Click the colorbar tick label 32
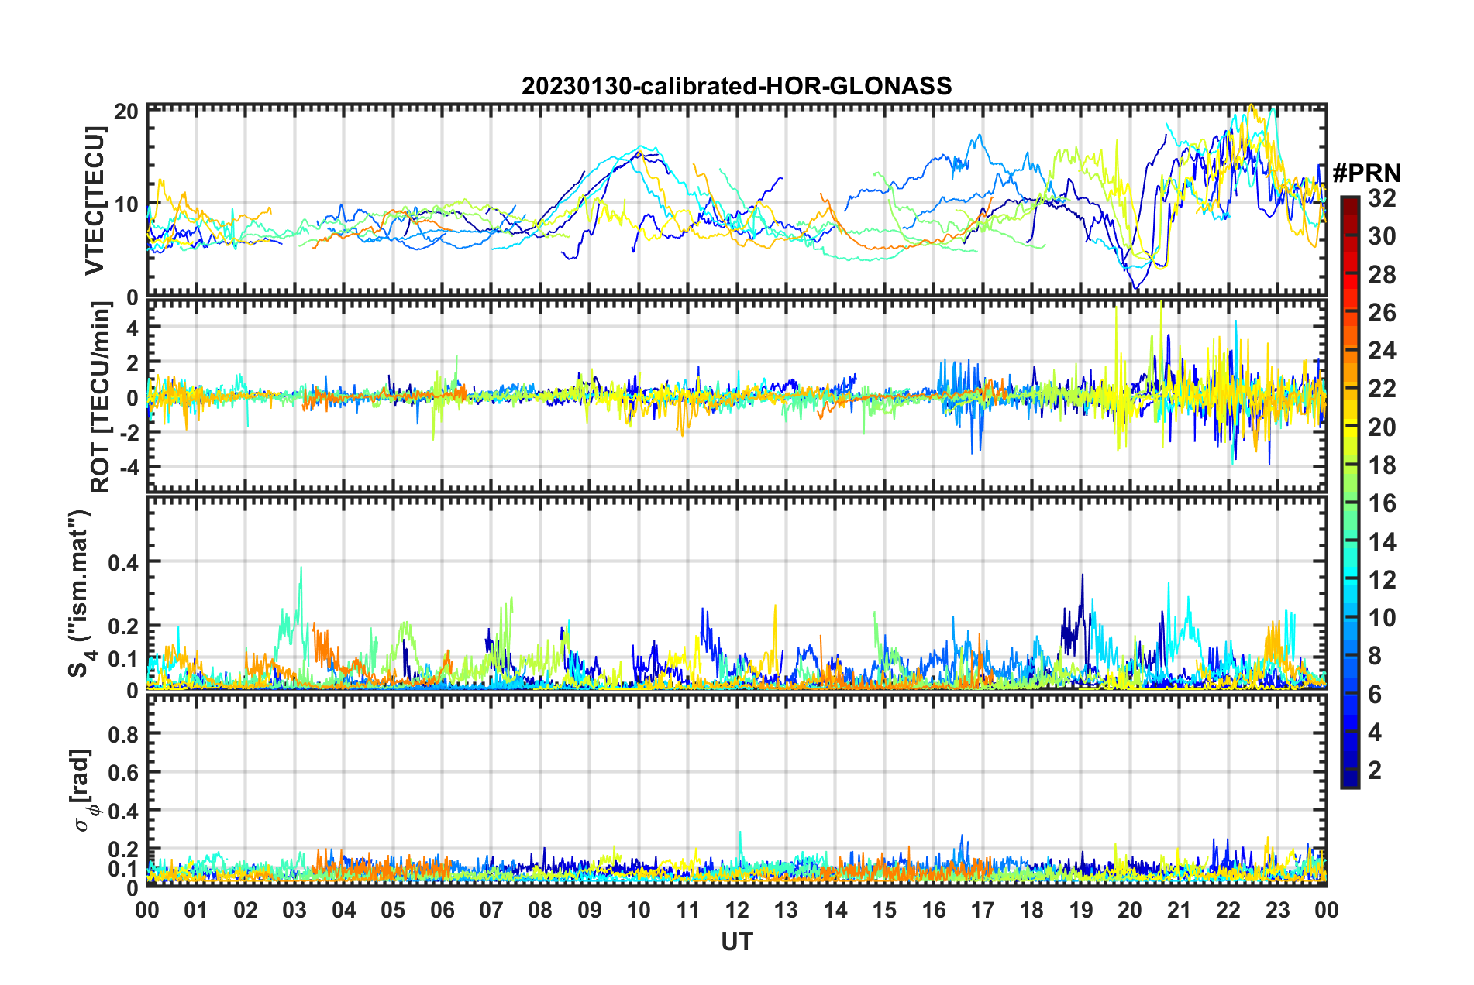The width and height of the screenshot is (1474, 985). pyautogui.click(x=1382, y=198)
